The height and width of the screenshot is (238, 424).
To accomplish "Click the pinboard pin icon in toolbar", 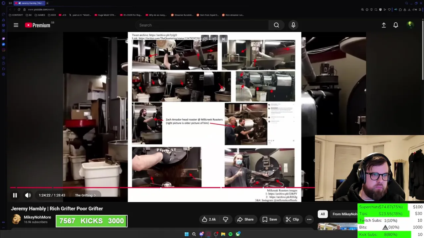I will (371, 10).
